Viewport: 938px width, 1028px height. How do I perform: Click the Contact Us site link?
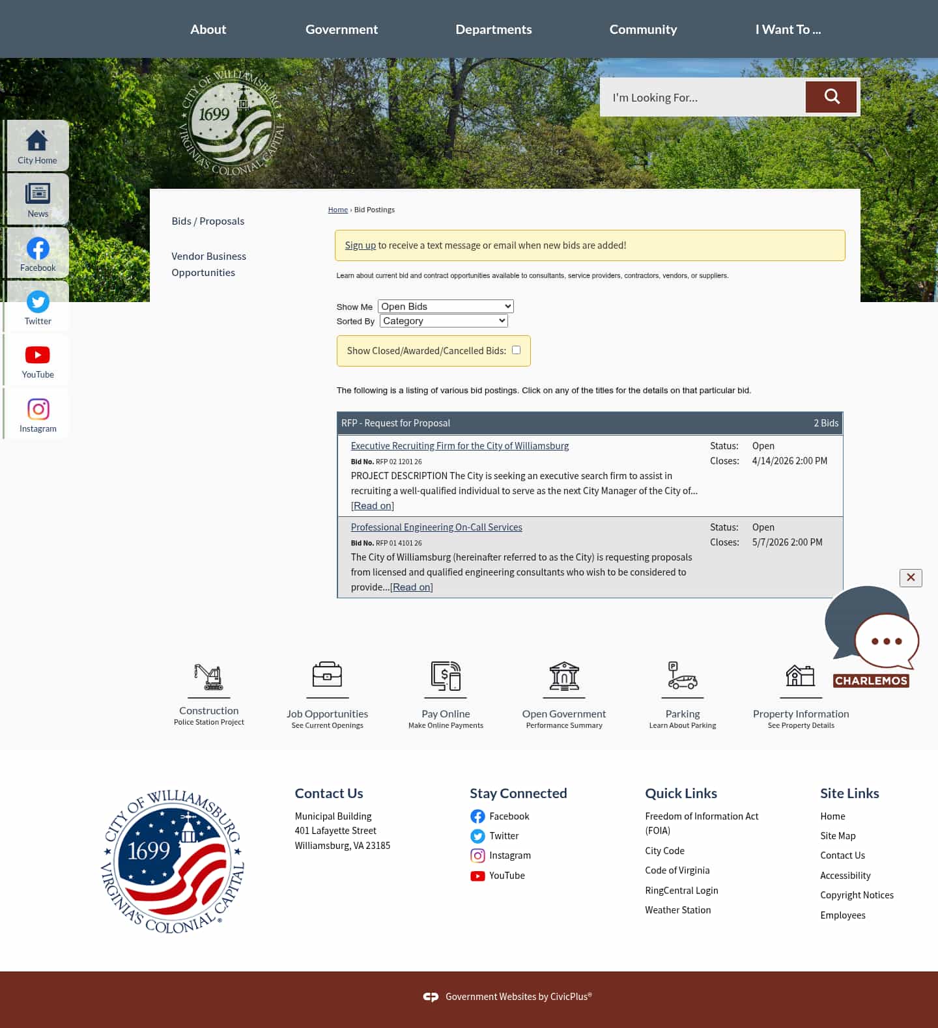[842, 855]
